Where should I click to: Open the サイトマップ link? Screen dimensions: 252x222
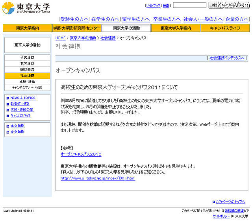tap(153, 6)
